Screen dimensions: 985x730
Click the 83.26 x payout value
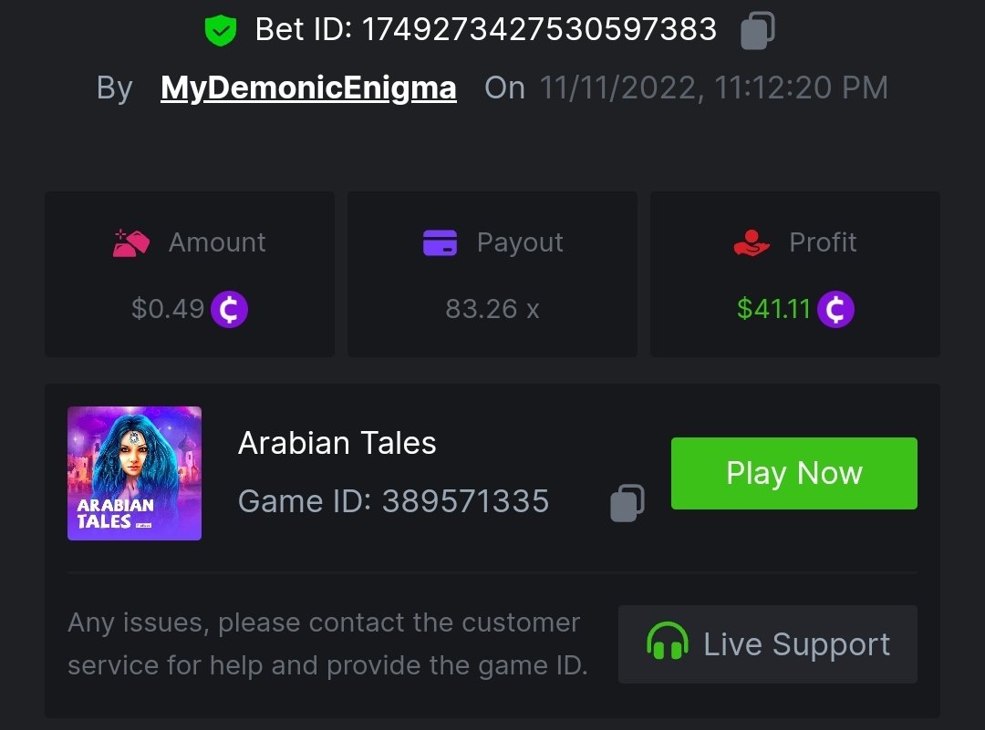492,309
